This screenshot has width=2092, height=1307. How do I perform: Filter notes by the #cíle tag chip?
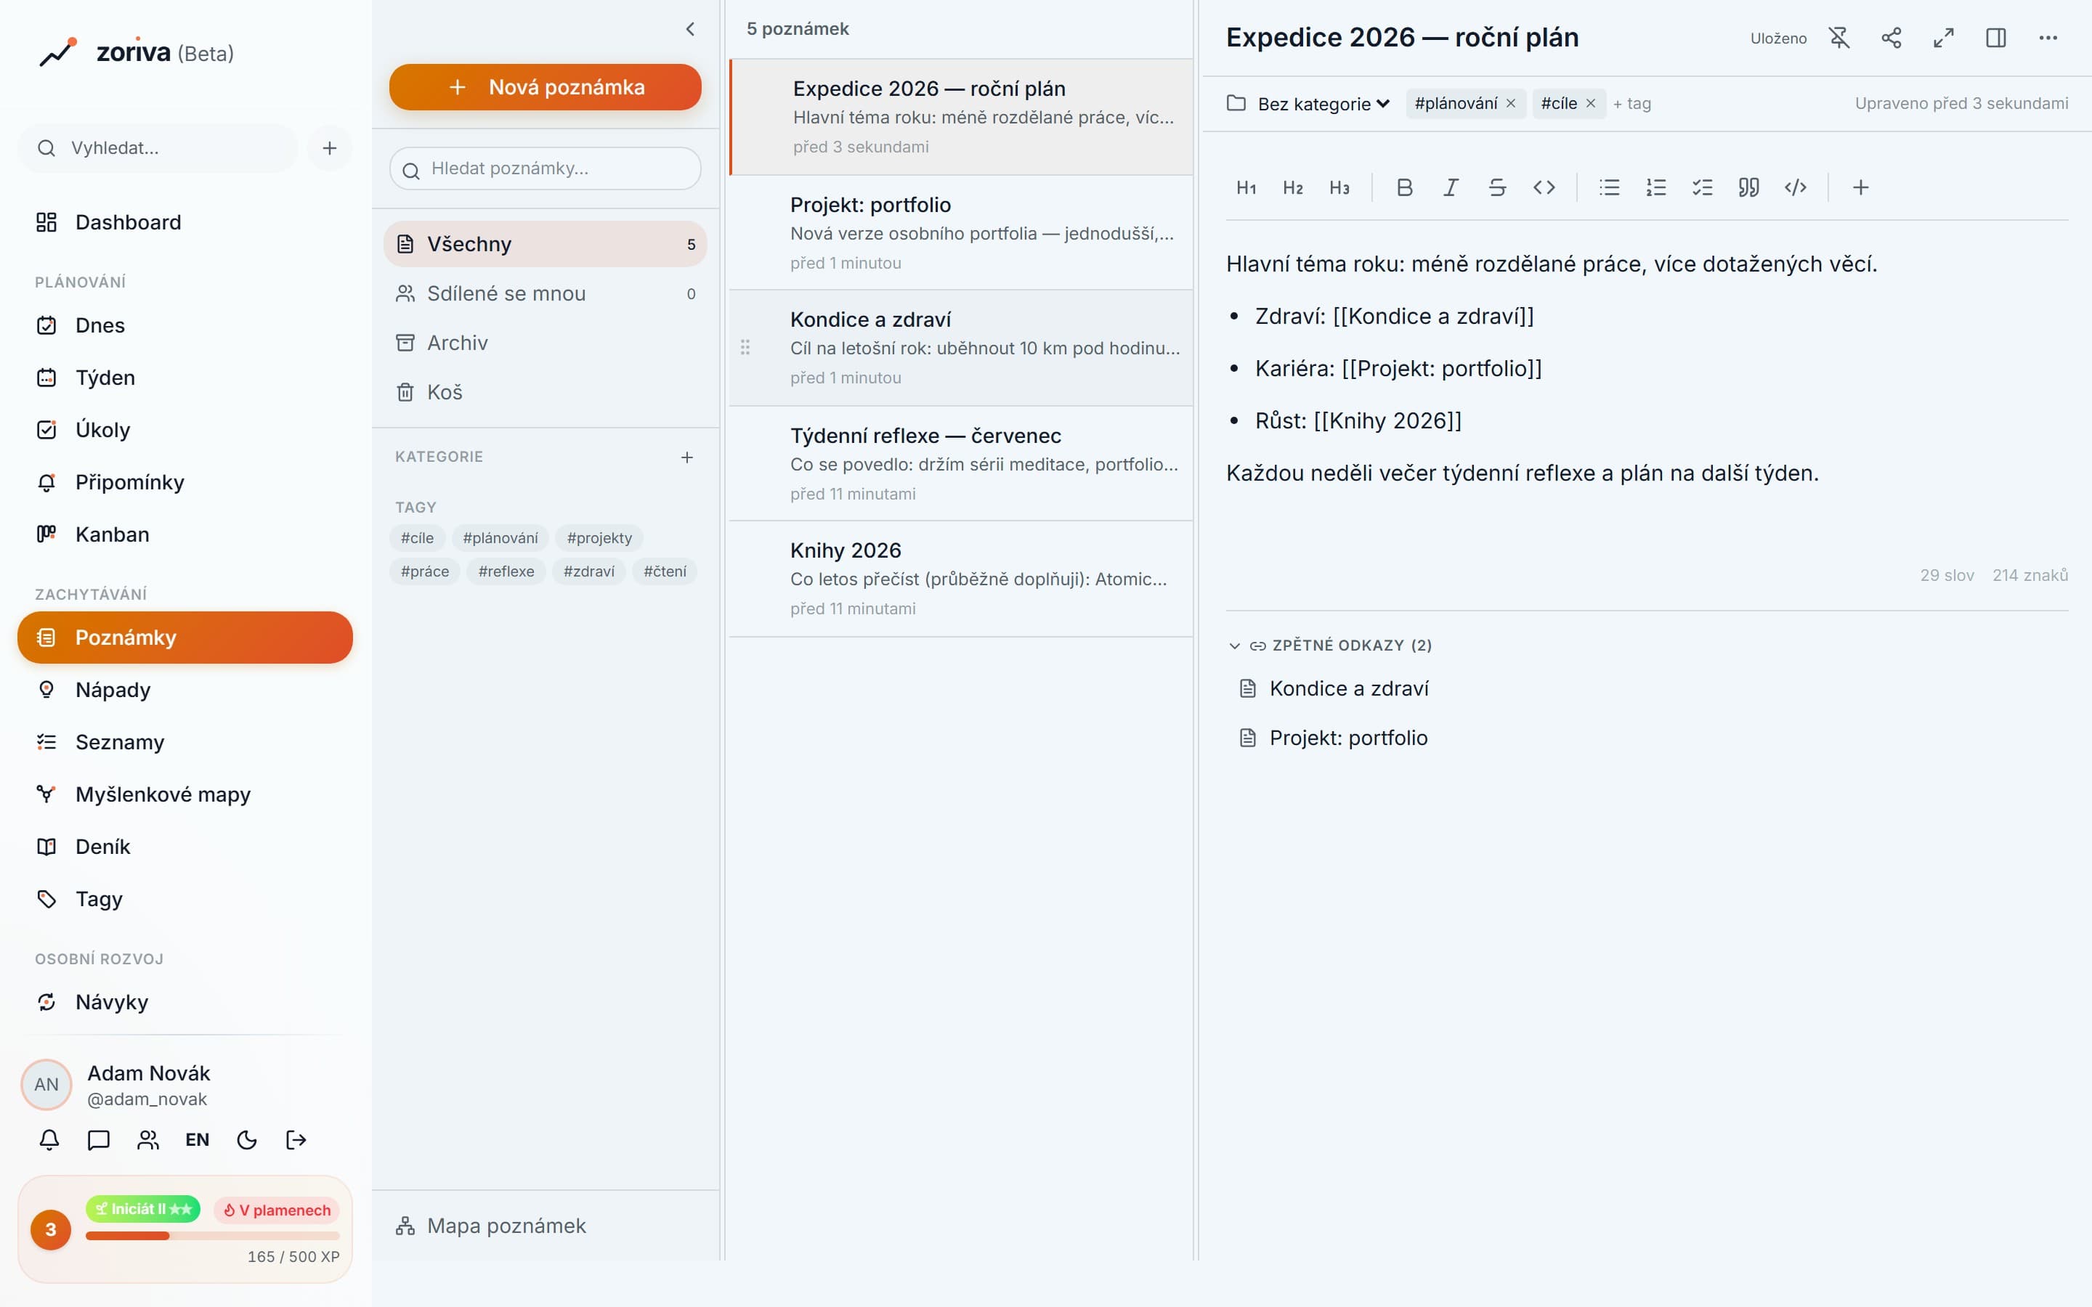click(x=418, y=537)
